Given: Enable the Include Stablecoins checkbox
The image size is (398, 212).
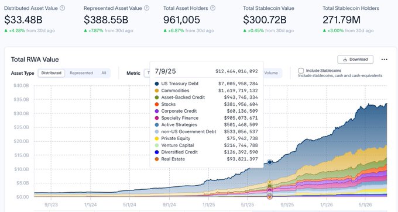Looking at the screenshot, I should pyautogui.click(x=301, y=71).
